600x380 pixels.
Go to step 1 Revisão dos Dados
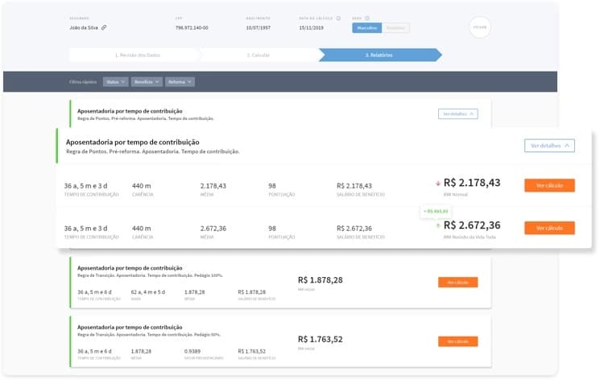pyautogui.click(x=134, y=55)
